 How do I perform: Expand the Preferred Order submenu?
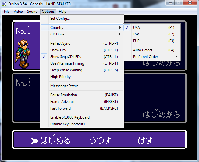(x=152, y=57)
